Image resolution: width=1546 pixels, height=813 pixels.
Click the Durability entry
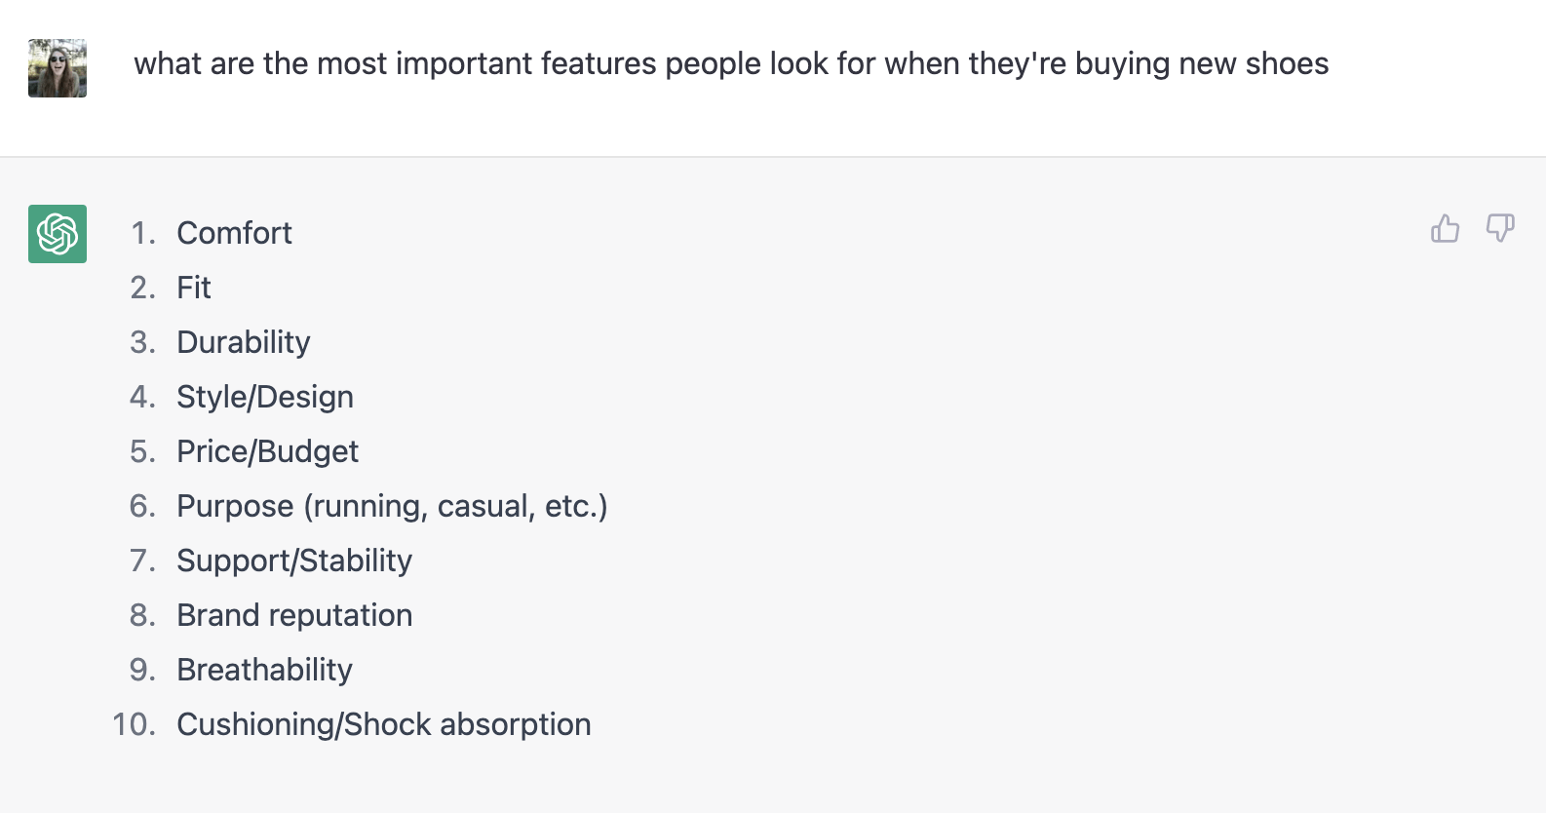click(x=243, y=341)
